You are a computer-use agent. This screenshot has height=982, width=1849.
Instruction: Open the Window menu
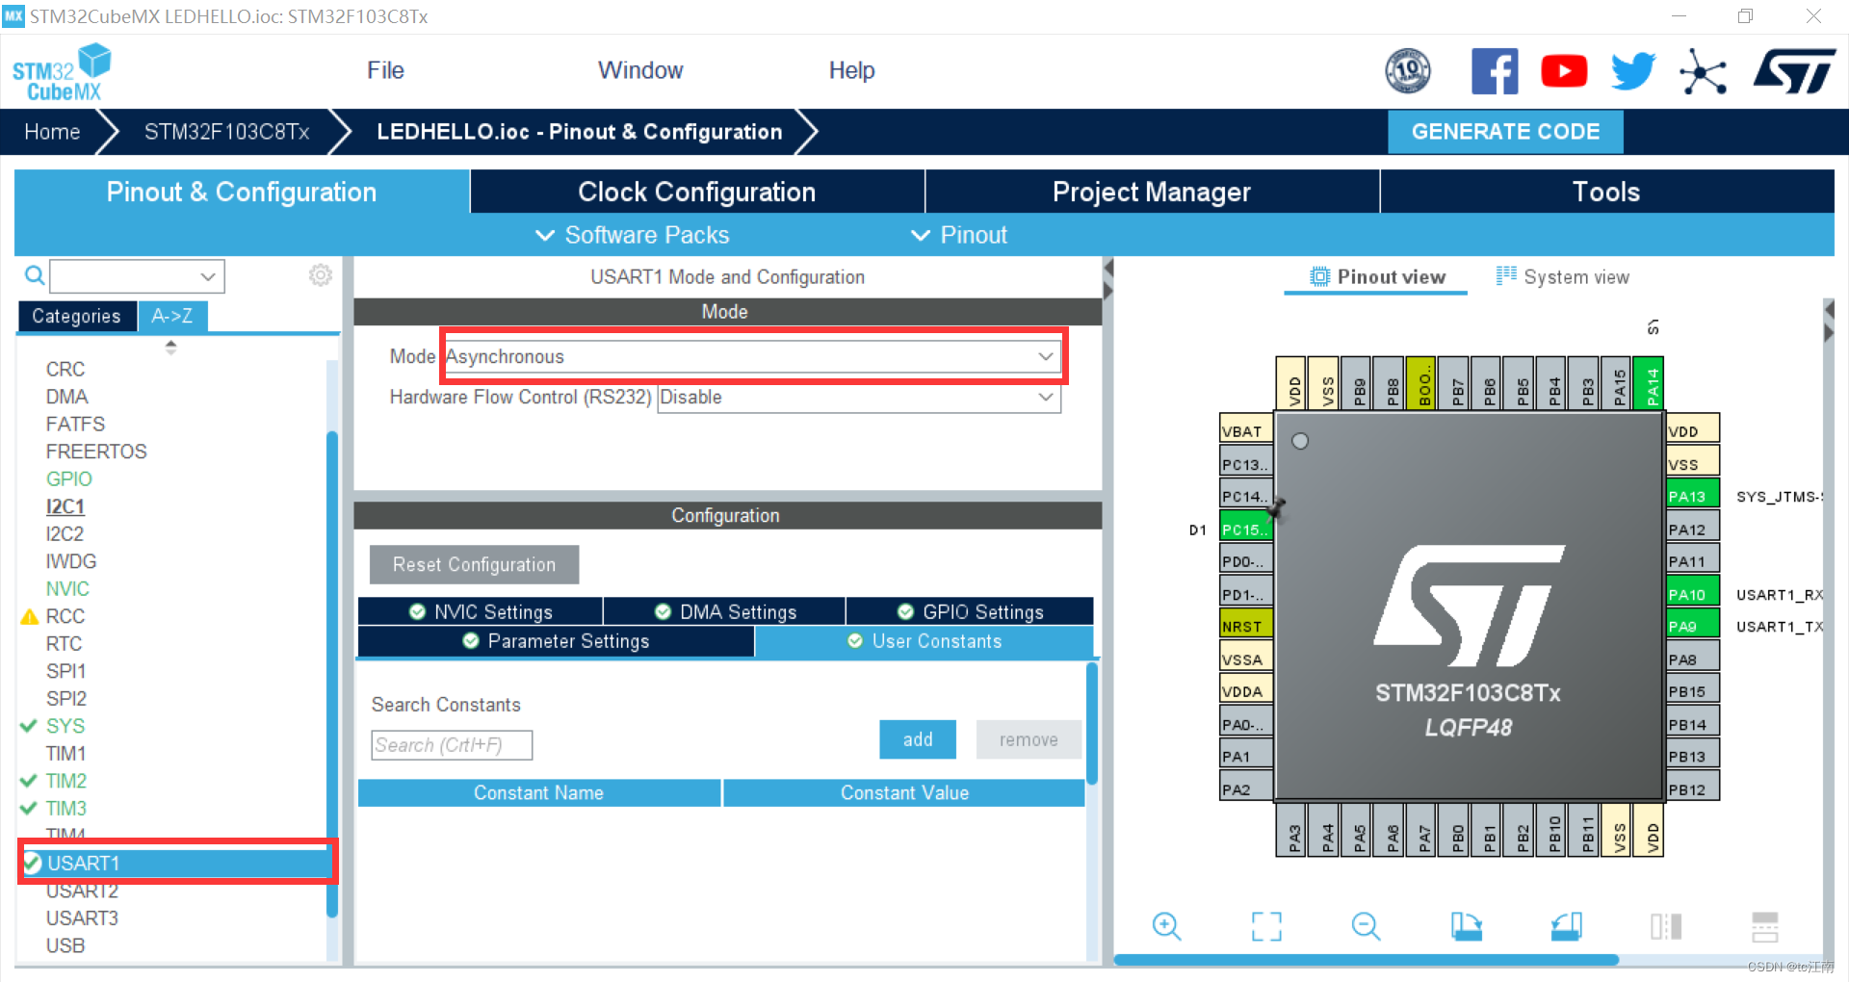[x=640, y=70]
